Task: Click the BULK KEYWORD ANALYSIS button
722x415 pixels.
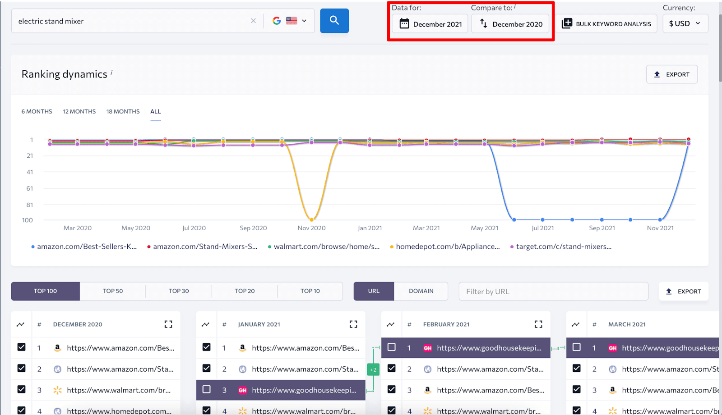Action: pyautogui.click(x=606, y=24)
